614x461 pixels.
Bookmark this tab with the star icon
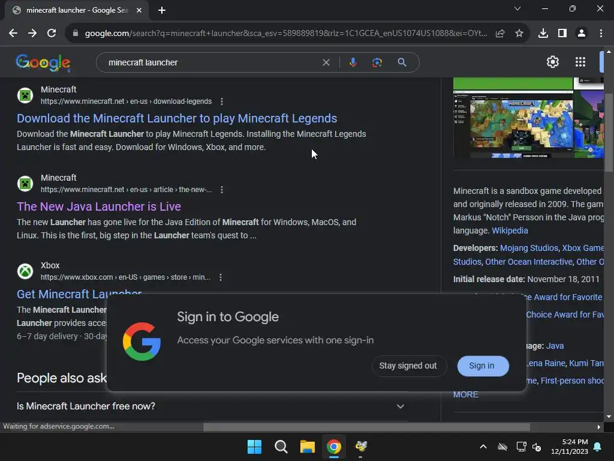519,34
